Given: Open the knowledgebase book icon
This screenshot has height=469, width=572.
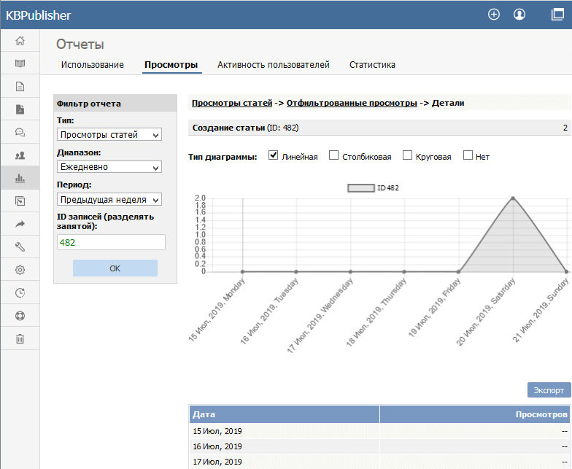Looking at the screenshot, I should coord(20,63).
